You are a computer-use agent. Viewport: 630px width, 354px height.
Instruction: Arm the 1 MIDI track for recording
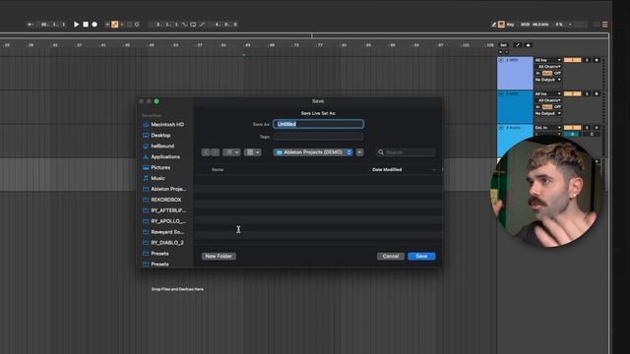(597, 60)
